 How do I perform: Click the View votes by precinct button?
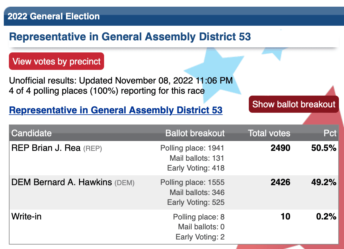(56, 61)
